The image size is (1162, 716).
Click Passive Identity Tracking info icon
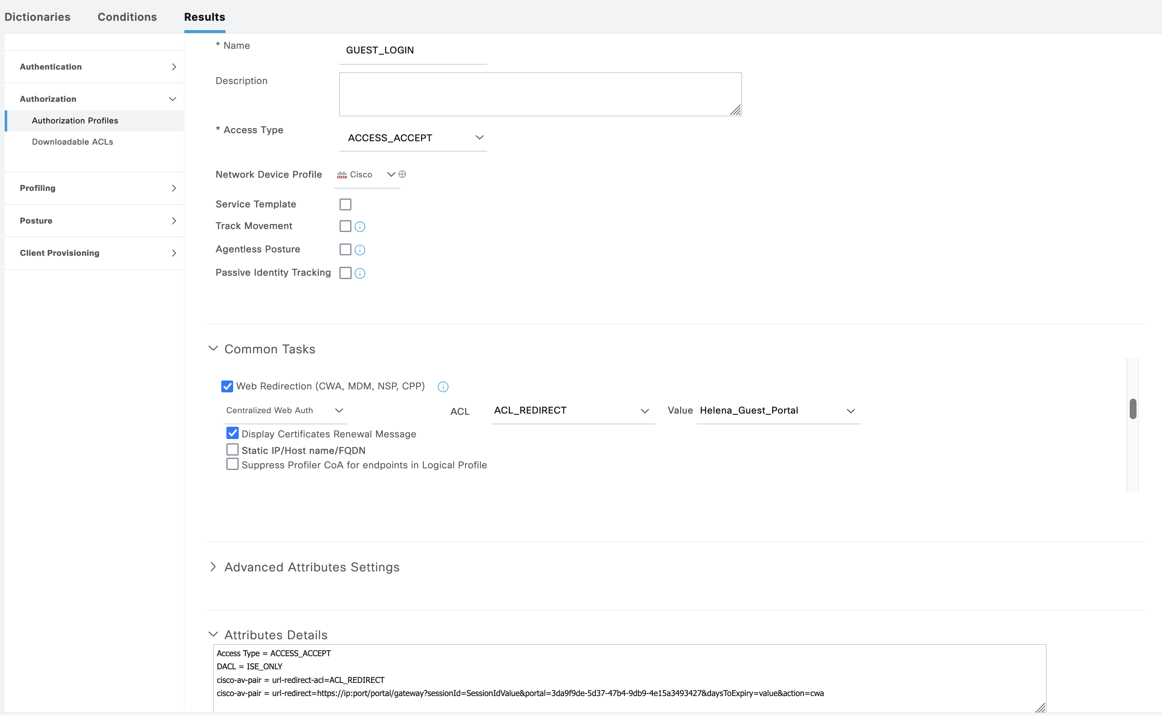pyautogui.click(x=360, y=273)
